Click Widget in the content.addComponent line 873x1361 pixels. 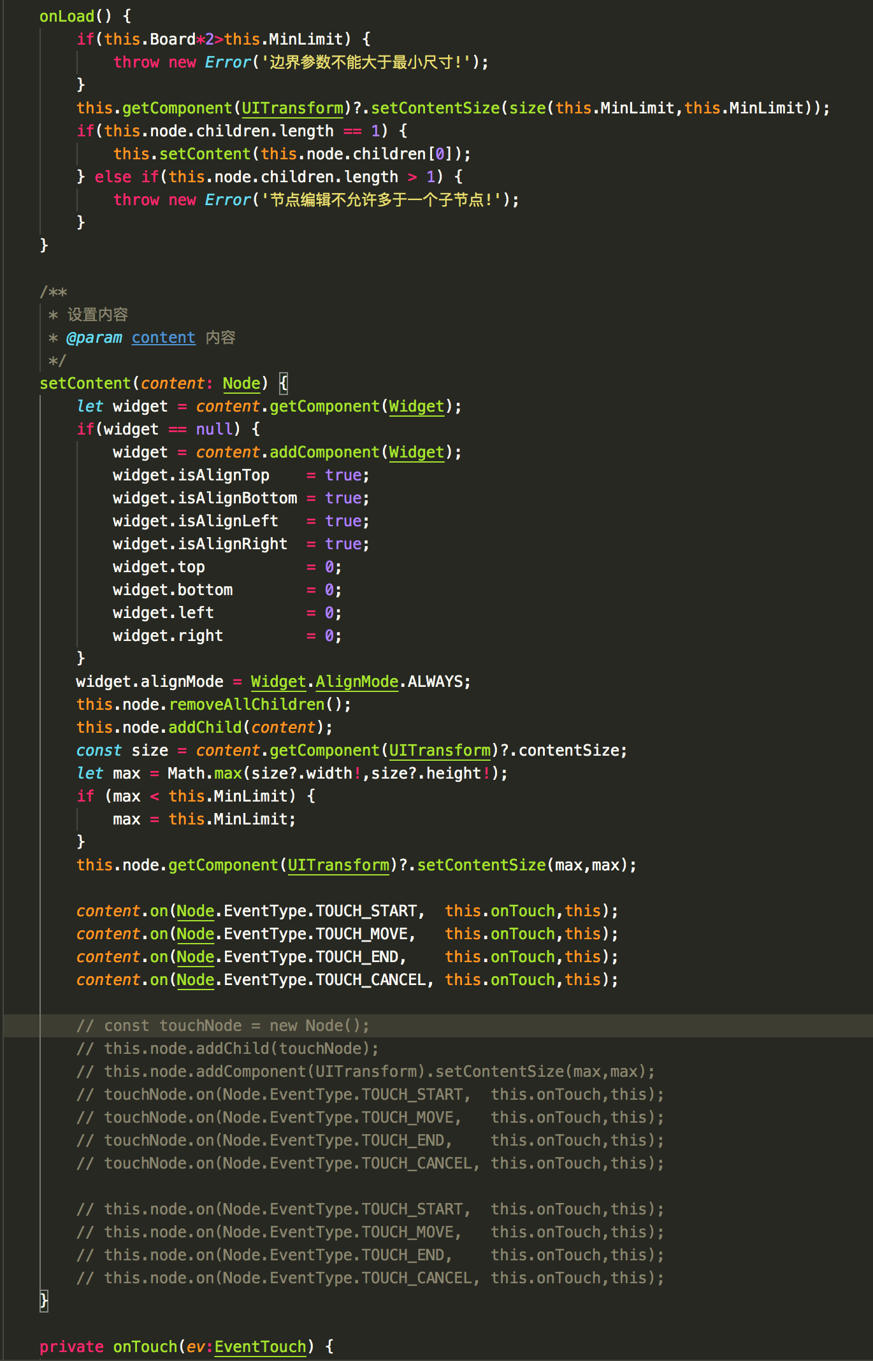click(416, 452)
